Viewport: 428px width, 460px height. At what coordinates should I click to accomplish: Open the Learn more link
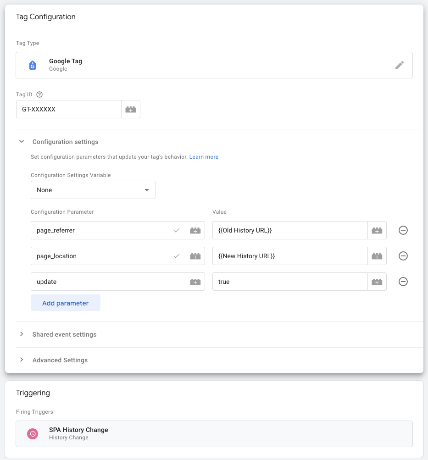tap(204, 157)
